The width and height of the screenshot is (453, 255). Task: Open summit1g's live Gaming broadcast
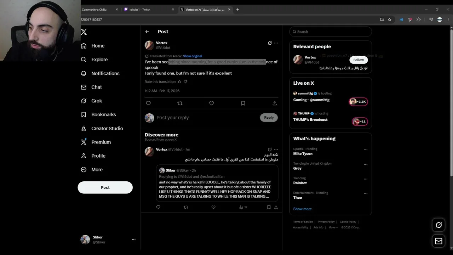pos(331,97)
